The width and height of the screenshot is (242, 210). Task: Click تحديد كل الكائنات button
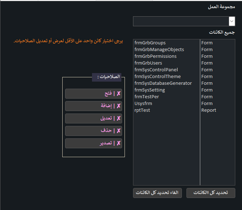point(211,193)
